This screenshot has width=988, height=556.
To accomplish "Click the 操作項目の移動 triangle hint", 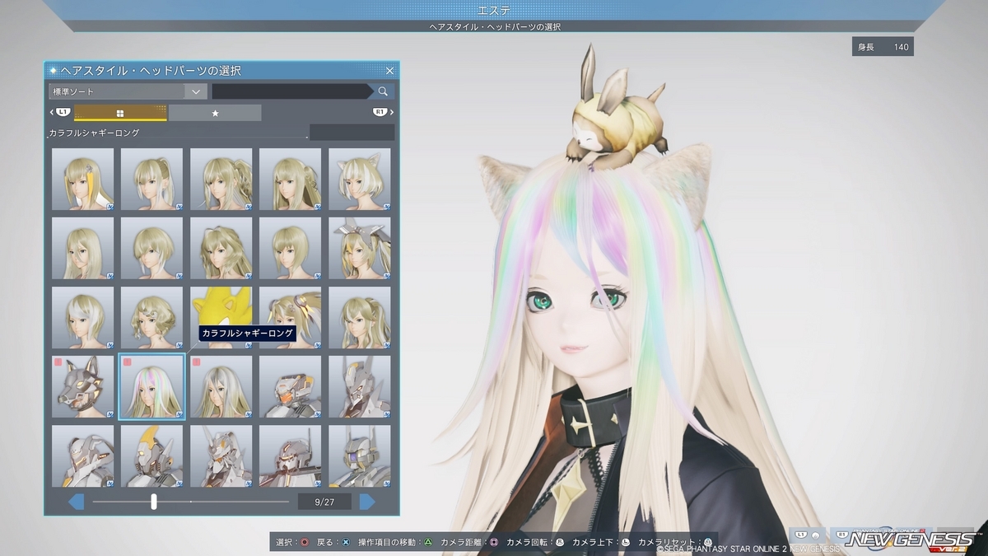I will point(395,542).
